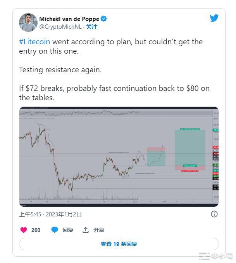Like the tweet with the heart icon
This screenshot has height=263, width=236.
24,230
